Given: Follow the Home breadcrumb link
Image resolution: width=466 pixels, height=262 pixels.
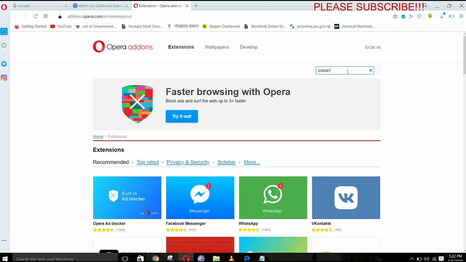Looking at the screenshot, I should click(x=98, y=136).
